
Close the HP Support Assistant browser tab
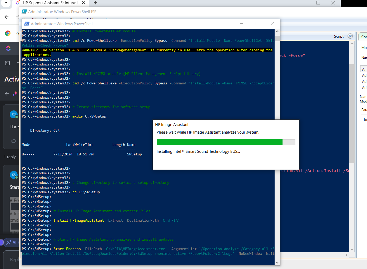(x=83, y=3)
